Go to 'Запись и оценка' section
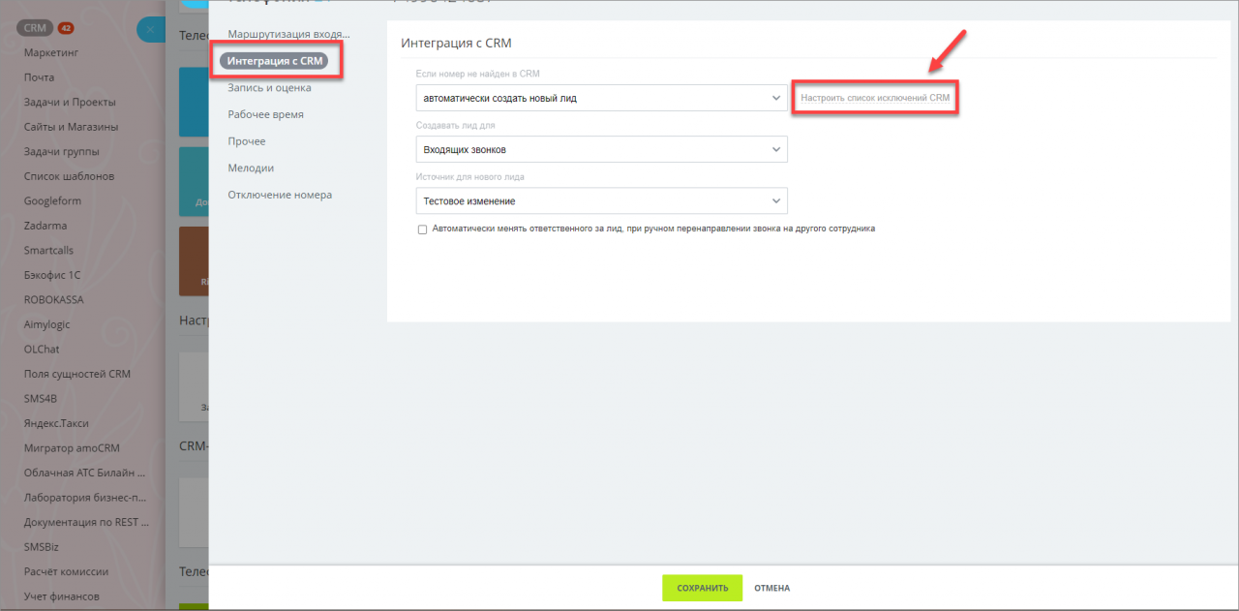1239x611 pixels. 269,88
